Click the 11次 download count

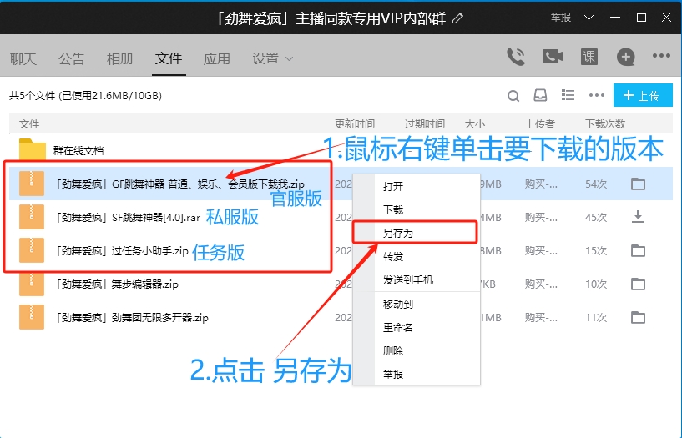click(596, 318)
